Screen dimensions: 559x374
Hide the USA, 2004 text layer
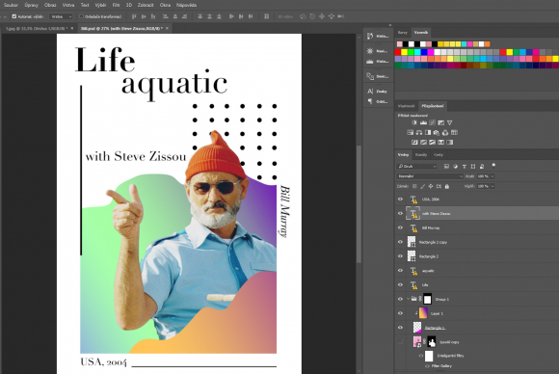400,200
